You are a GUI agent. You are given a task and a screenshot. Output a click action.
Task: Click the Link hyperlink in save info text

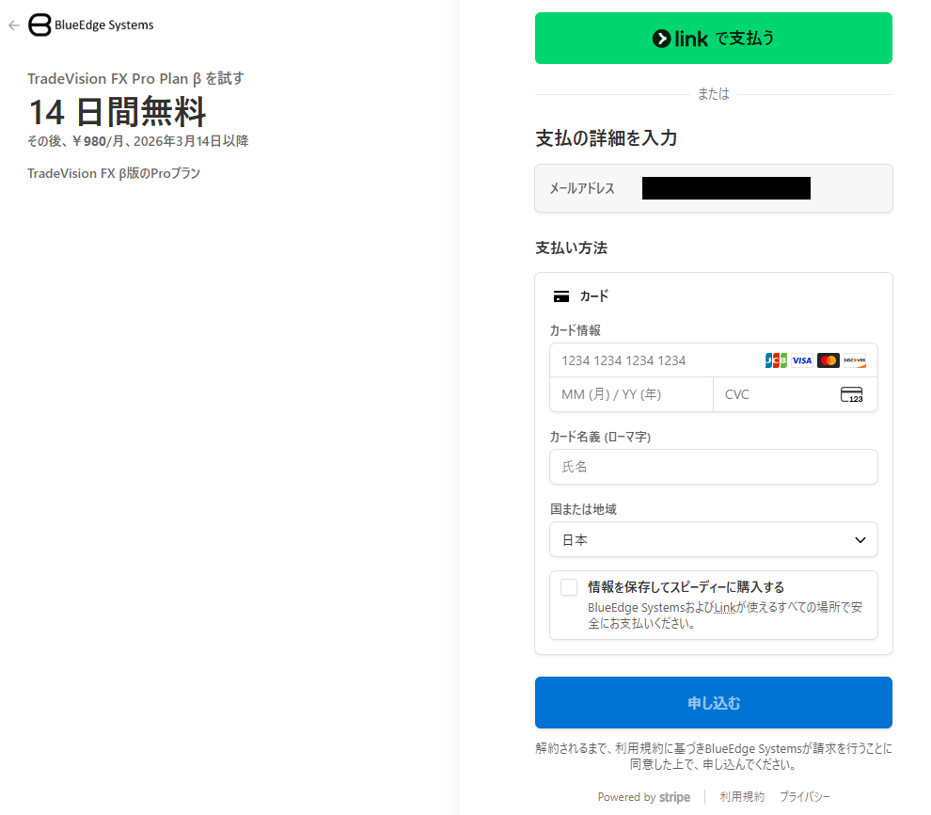pyautogui.click(x=724, y=608)
